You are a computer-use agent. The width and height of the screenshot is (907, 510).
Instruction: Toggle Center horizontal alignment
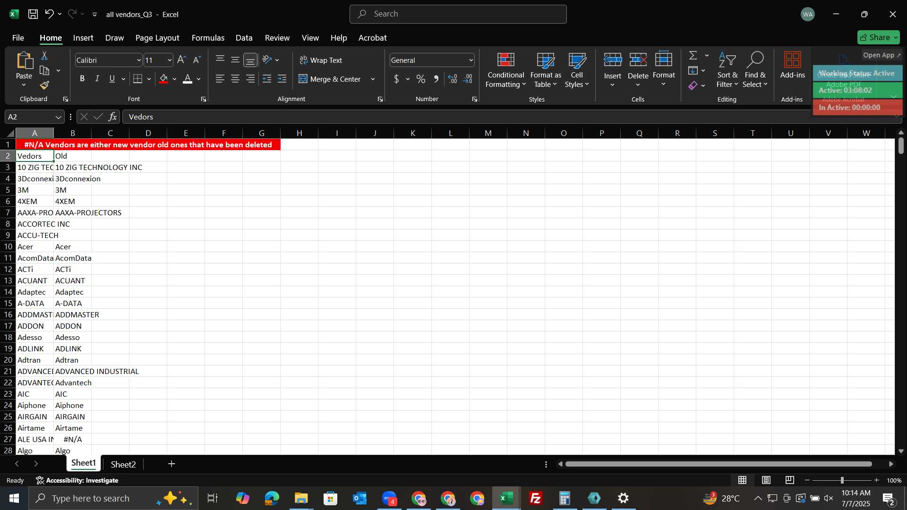235,79
